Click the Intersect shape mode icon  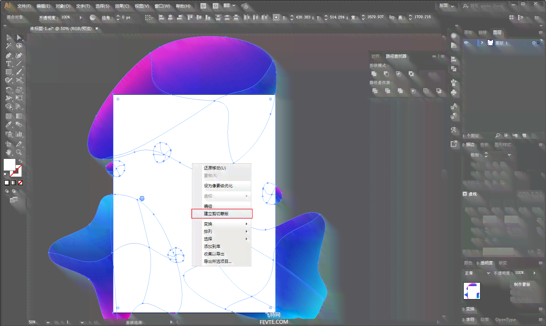[x=398, y=74]
